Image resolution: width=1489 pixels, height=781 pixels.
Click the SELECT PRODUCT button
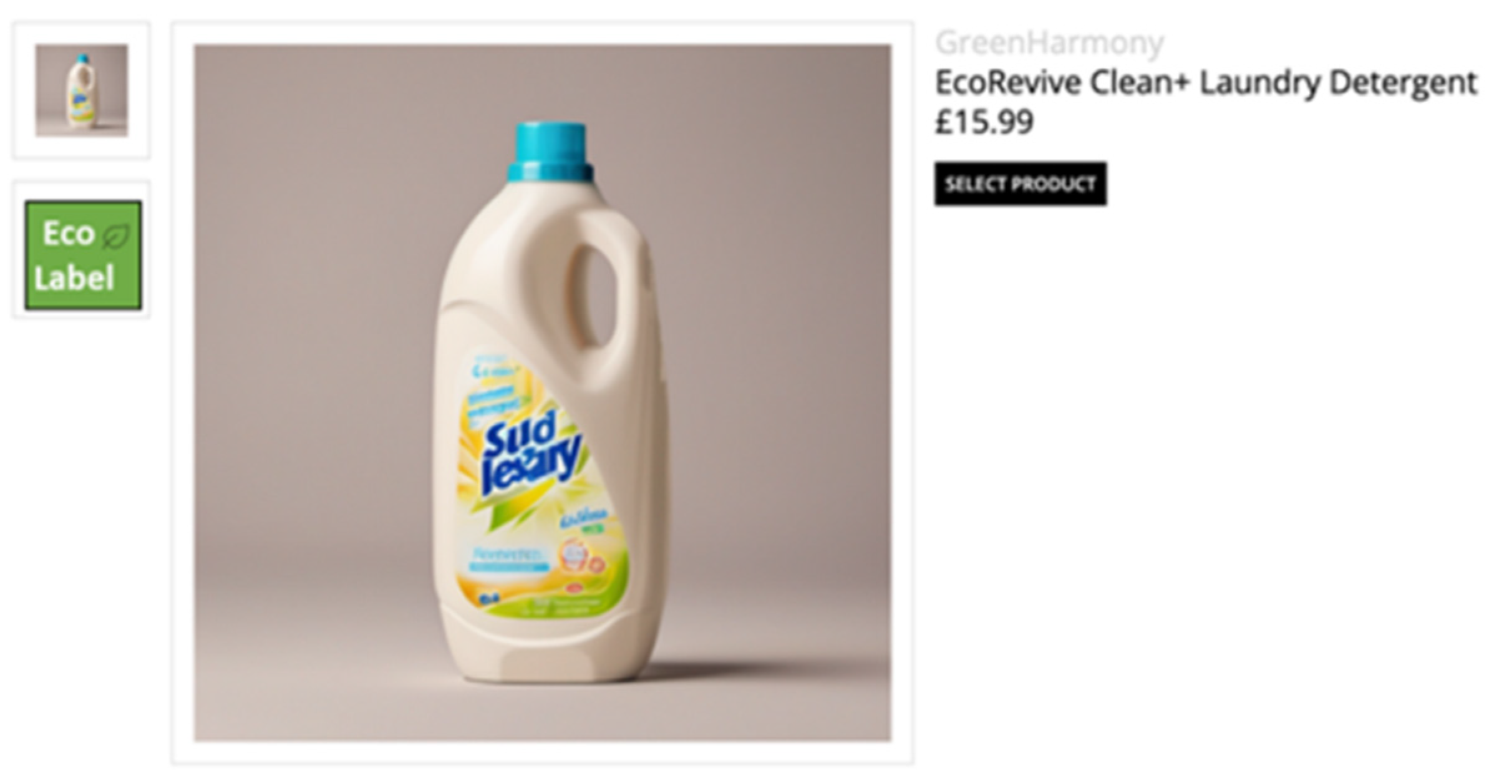[x=1021, y=184]
